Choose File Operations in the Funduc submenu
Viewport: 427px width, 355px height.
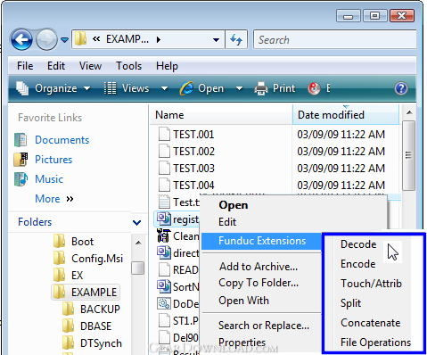(x=375, y=343)
